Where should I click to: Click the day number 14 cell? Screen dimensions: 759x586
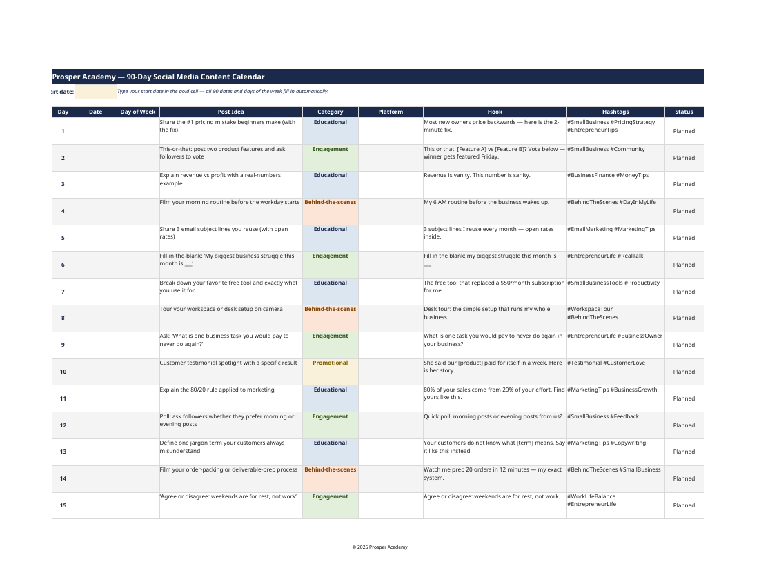[x=63, y=478]
